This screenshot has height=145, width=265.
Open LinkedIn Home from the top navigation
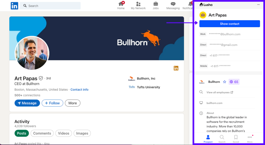tap(121, 5)
